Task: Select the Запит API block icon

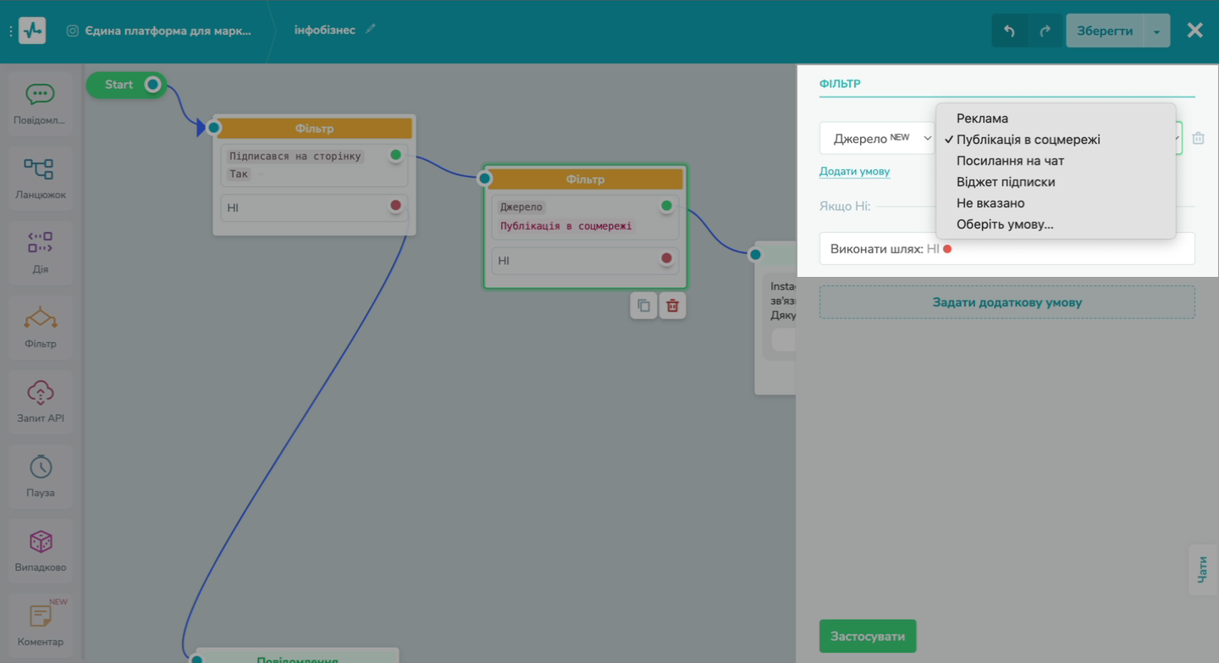Action: click(x=40, y=393)
